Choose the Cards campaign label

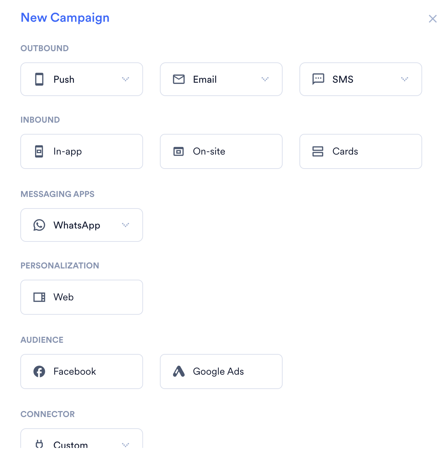pos(345,151)
